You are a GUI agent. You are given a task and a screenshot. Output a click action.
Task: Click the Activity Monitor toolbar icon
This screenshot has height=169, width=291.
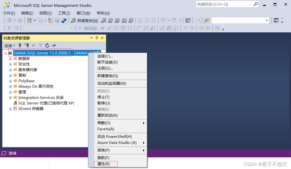pyautogui.click(x=188, y=20)
